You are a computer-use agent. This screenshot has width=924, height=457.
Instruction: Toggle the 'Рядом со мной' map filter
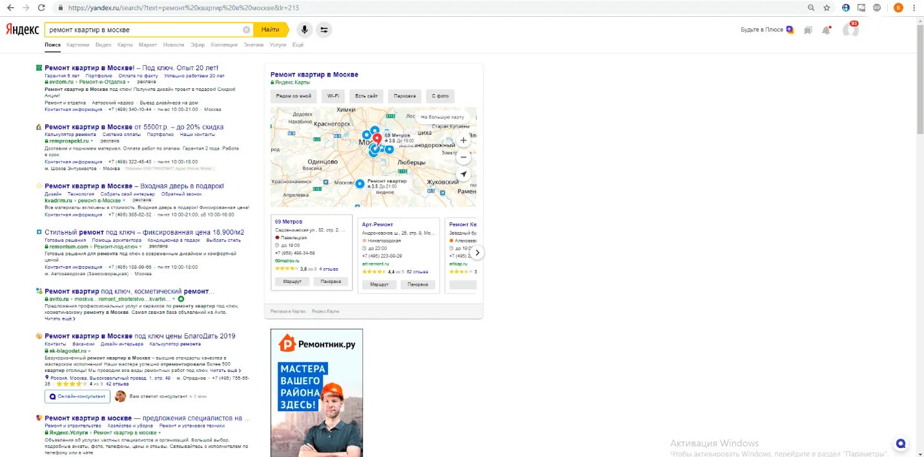point(294,96)
